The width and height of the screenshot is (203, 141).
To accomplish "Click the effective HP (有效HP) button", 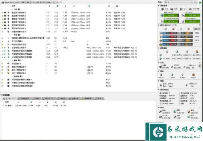I will tap(197, 29).
